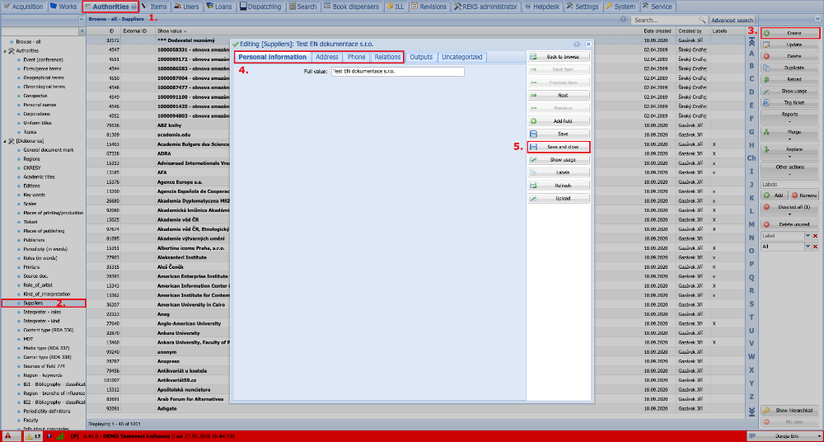Open the Phone tab
824x442 pixels.
[x=356, y=57]
